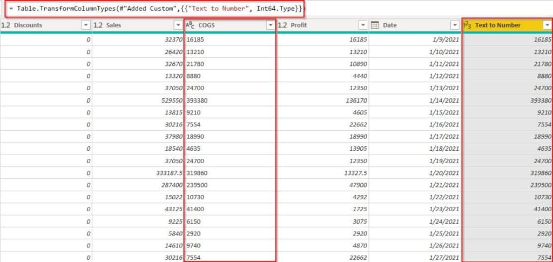Click Date cell 1/9/2021
553x262 pixels.
[415, 40]
